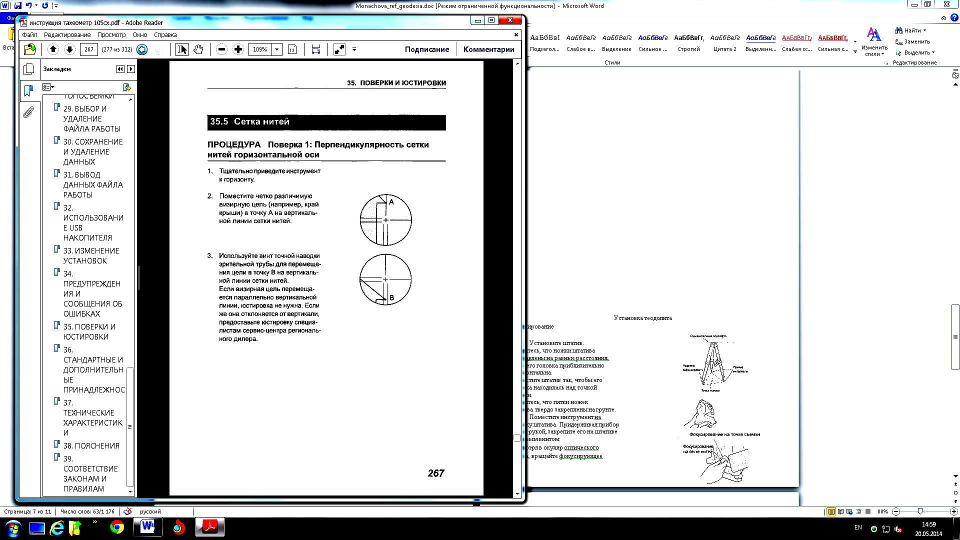Open bookmark 39. СООТВЕТСТВИЕ ЗАКОНАМ И ПРАВИЛАМ
960x540 pixels.
[90, 473]
